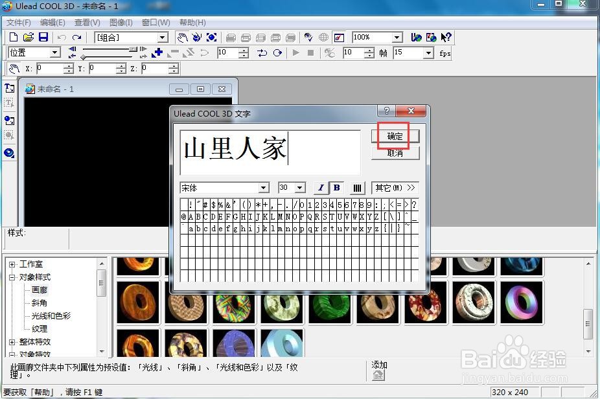Click the reset hand icon beside X field

pyautogui.click(x=14, y=69)
